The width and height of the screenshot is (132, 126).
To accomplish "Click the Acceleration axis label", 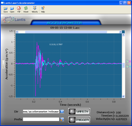I will click(x=7, y=64).
